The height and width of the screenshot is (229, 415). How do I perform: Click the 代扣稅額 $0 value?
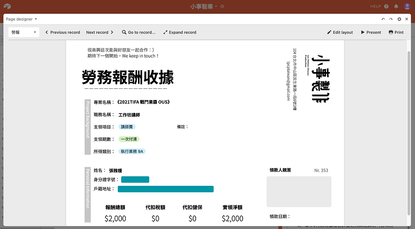[x=155, y=218]
